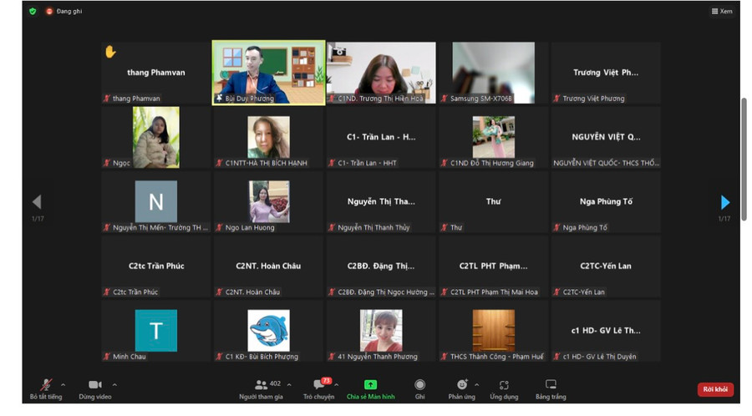This screenshot has height=416, width=752.
Task: Open Bảng trắng whiteboard
Action: coord(551,385)
